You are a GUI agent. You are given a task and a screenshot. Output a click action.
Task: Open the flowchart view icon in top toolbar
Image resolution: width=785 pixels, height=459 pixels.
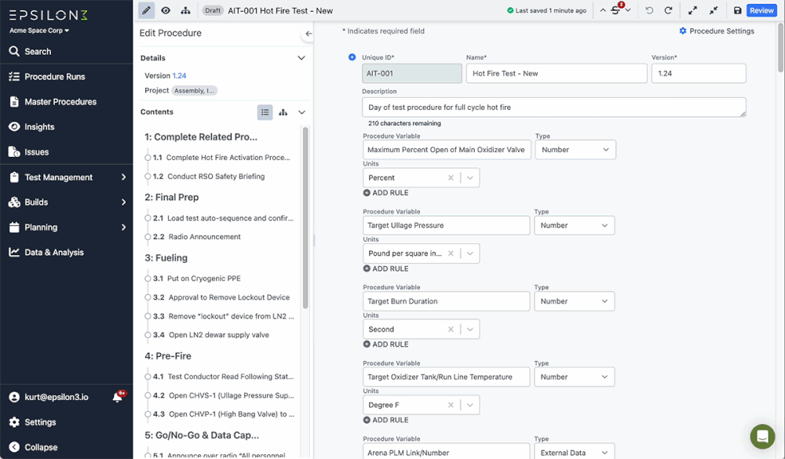pos(186,10)
